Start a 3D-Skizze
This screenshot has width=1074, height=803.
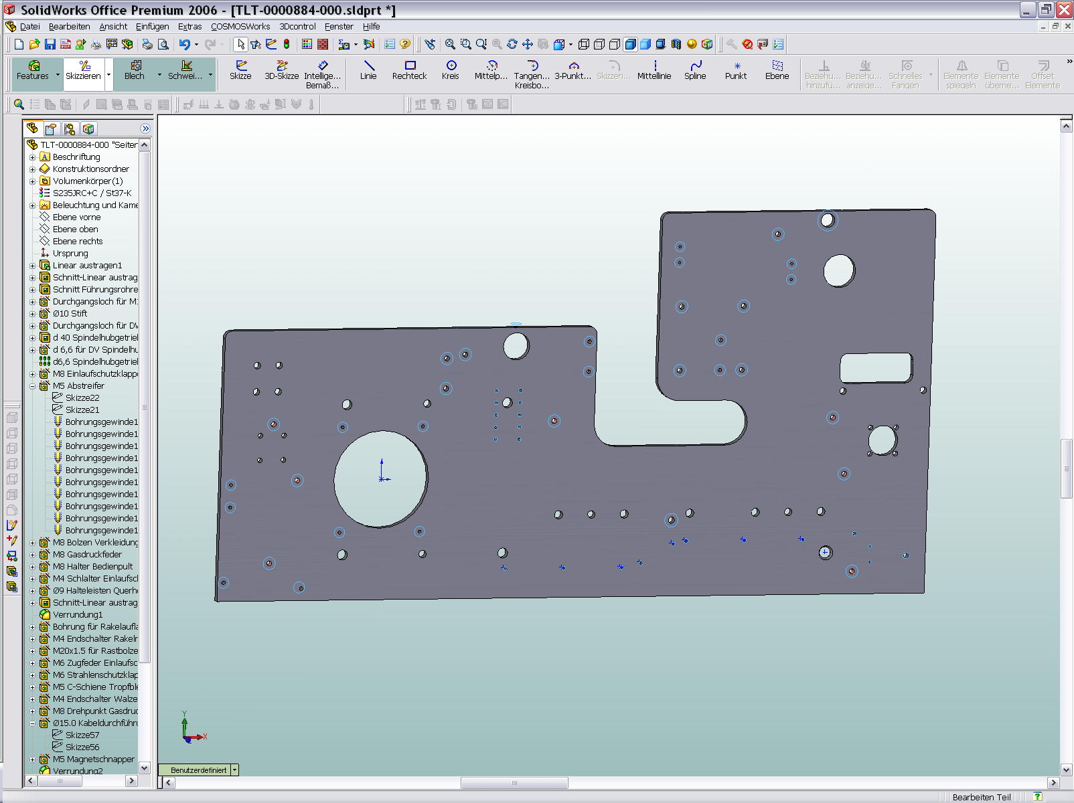pos(282,70)
